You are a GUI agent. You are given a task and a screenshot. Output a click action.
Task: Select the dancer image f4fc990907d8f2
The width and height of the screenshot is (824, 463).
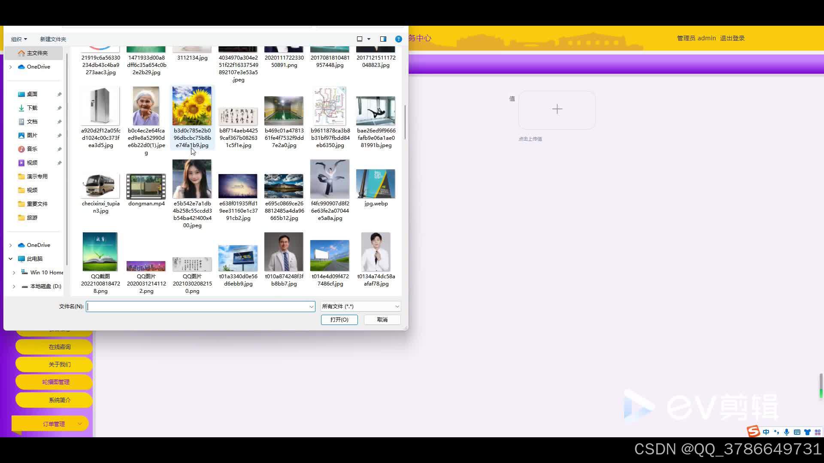(330, 190)
